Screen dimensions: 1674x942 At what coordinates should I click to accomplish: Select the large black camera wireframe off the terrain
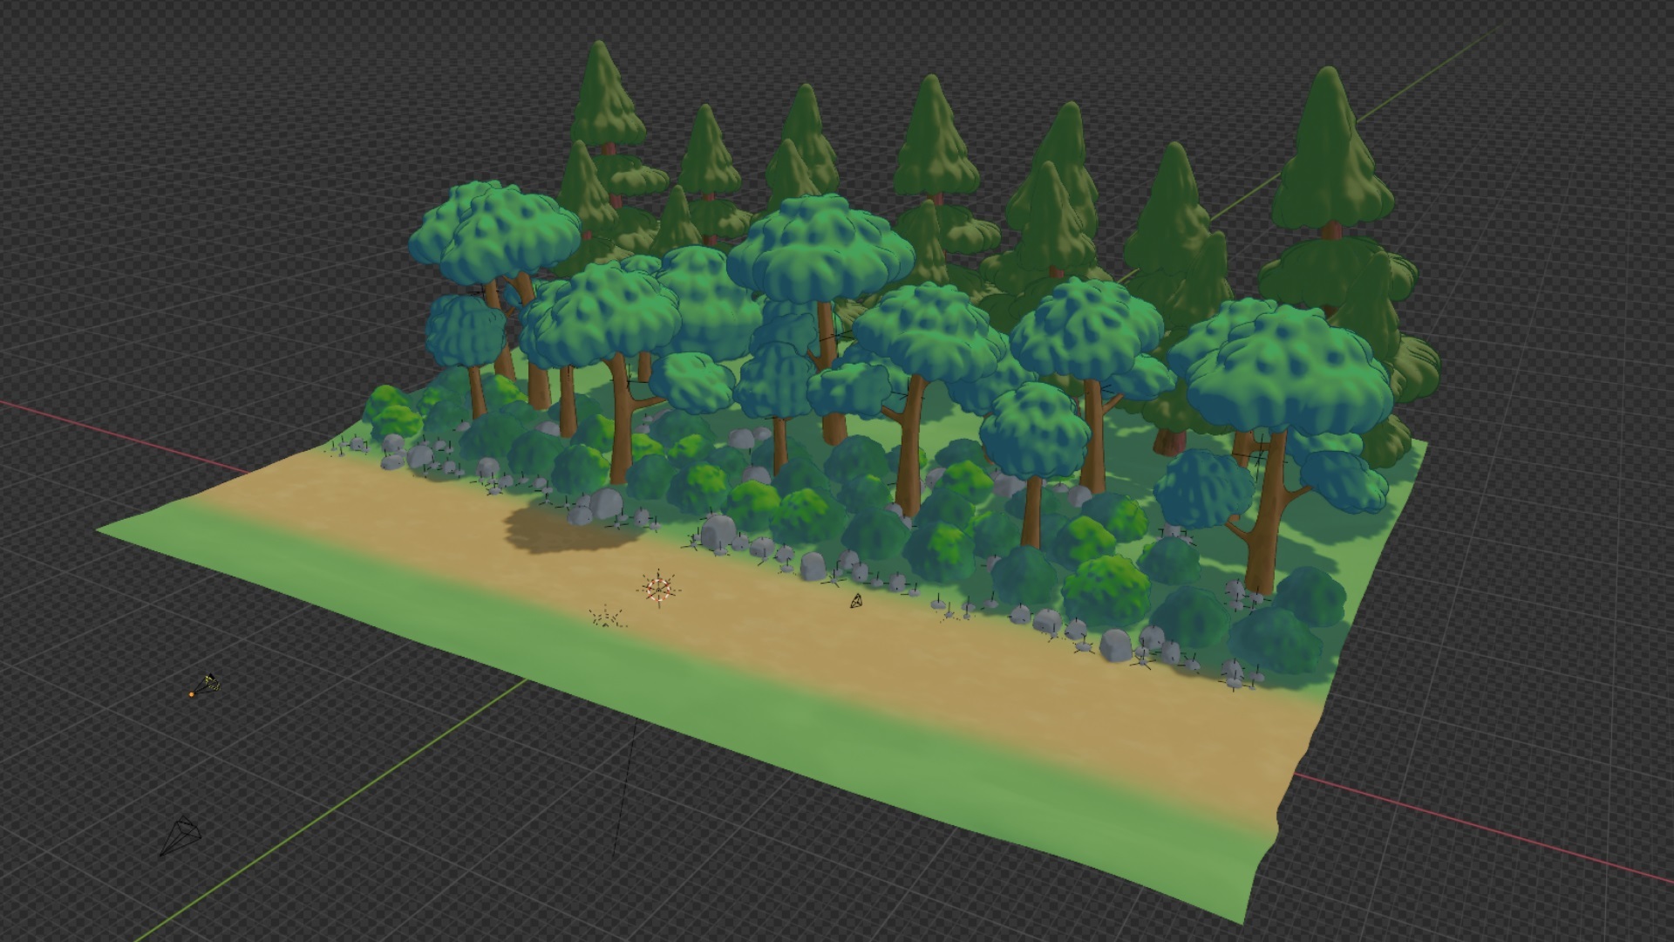(181, 835)
